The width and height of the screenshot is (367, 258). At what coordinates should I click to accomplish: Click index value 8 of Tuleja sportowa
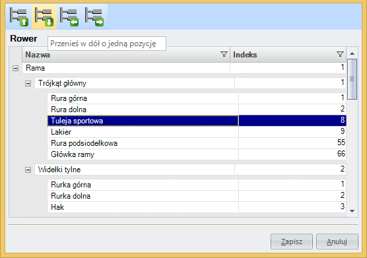[343, 120]
